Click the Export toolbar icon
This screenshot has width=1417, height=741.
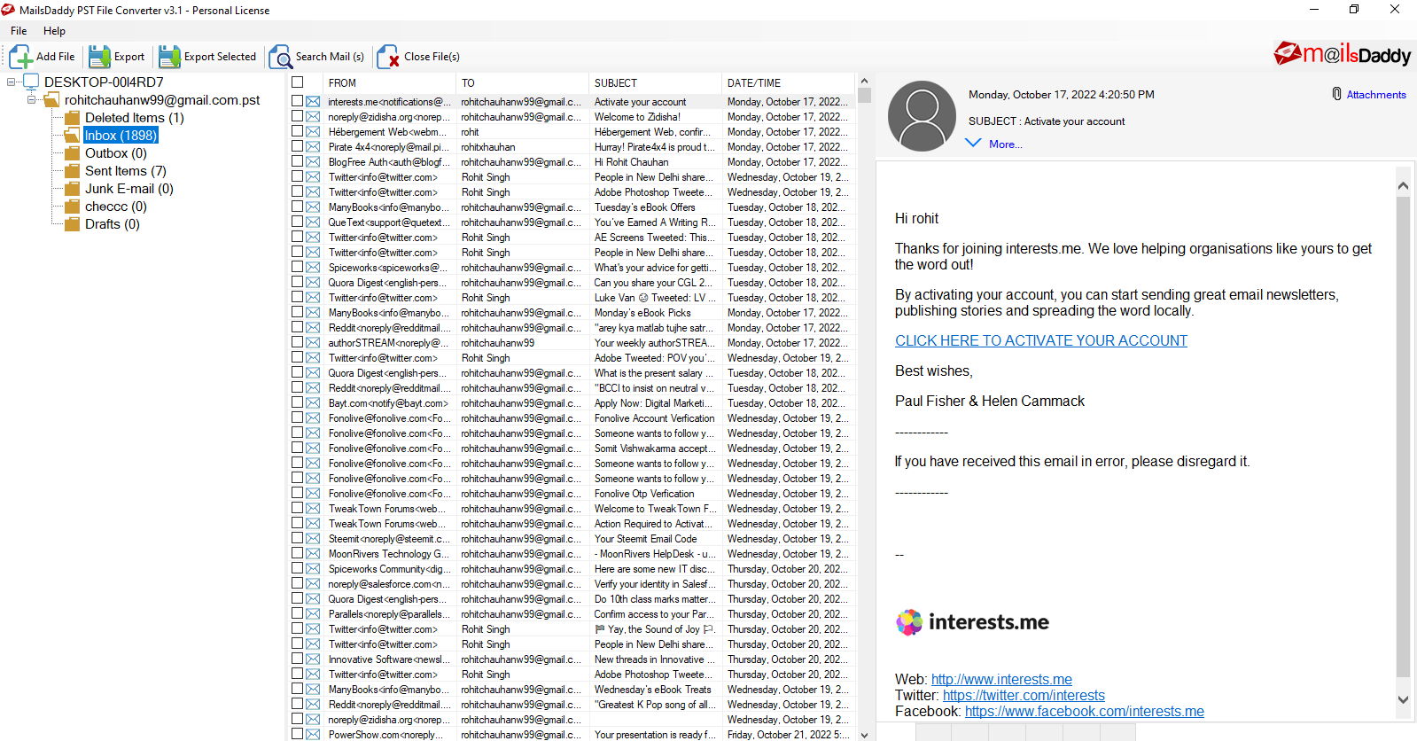(99, 57)
